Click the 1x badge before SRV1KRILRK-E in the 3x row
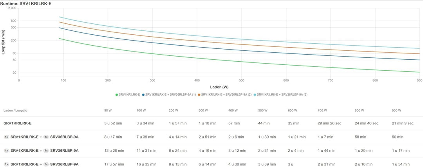 coord(7,164)
